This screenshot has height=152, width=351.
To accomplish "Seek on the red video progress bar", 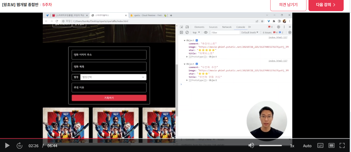I will [x=175, y=138].
